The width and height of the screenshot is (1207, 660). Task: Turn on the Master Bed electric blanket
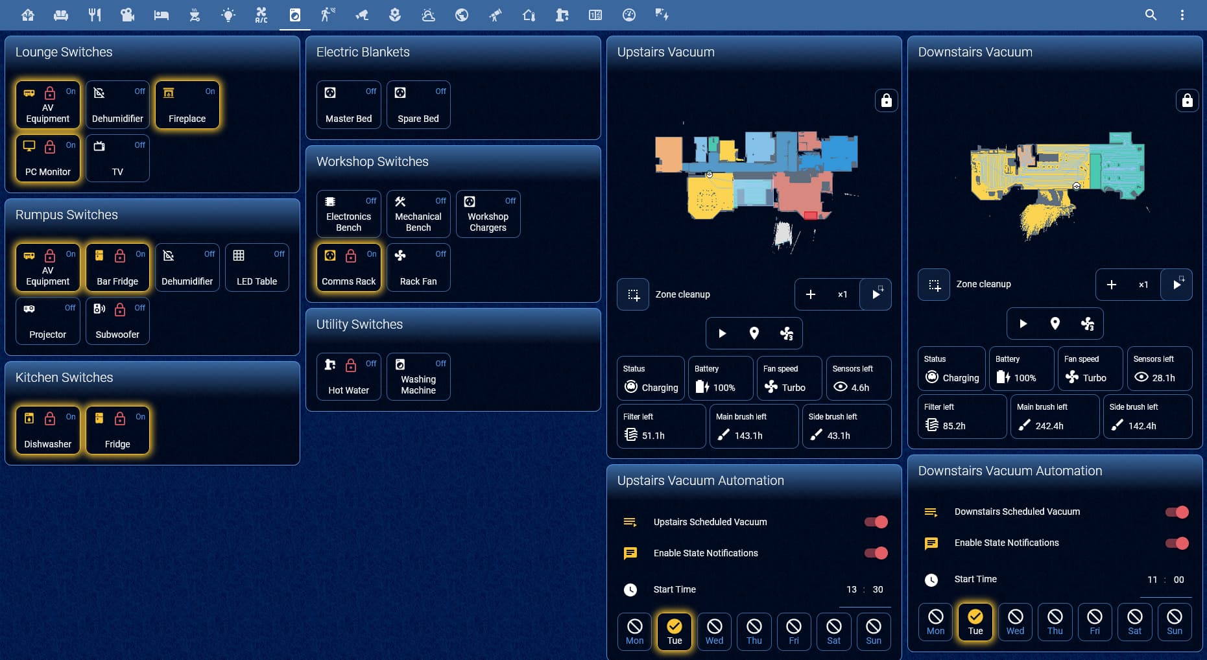point(348,104)
